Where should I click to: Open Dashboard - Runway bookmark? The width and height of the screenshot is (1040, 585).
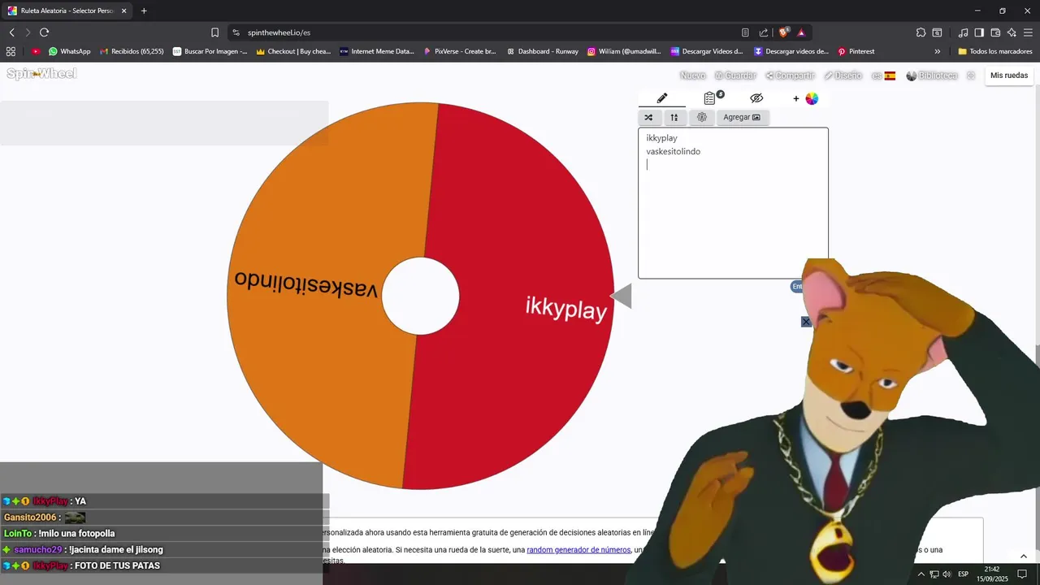point(542,51)
